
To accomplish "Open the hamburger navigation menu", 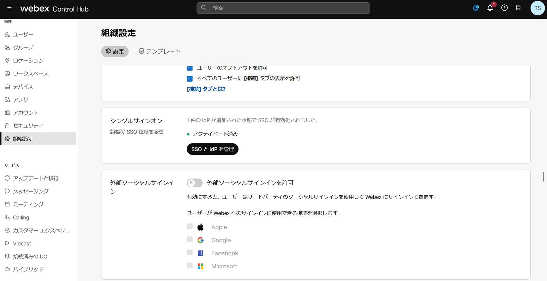I will coord(9,8).
